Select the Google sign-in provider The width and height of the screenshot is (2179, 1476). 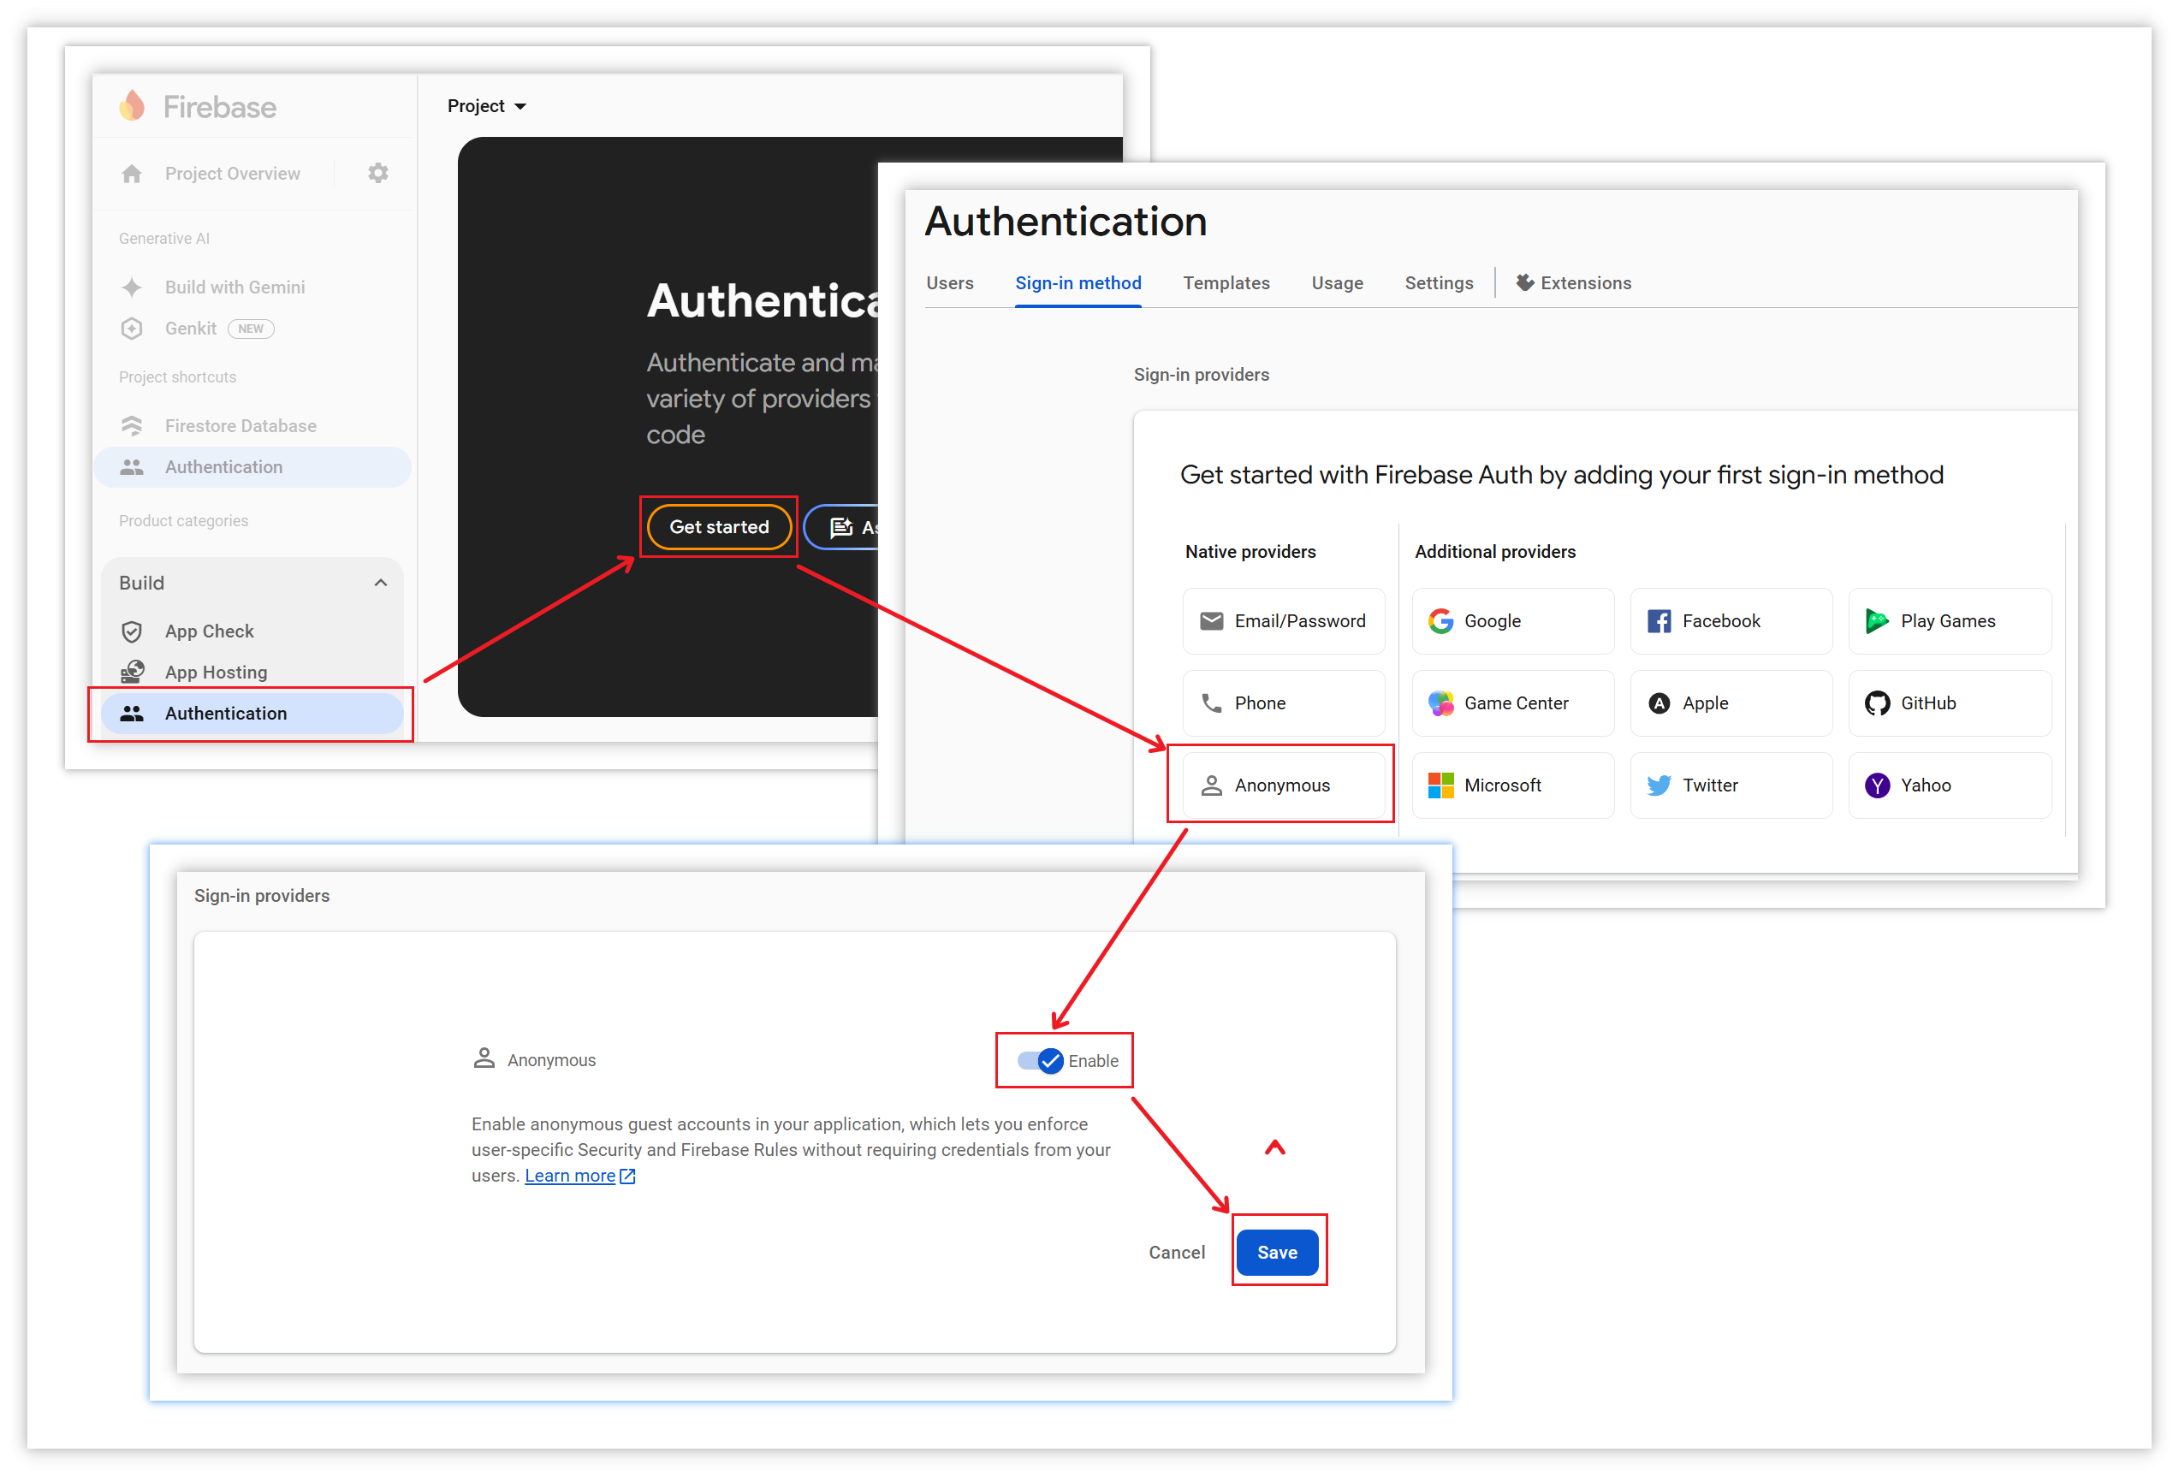tap(1511, 621)
